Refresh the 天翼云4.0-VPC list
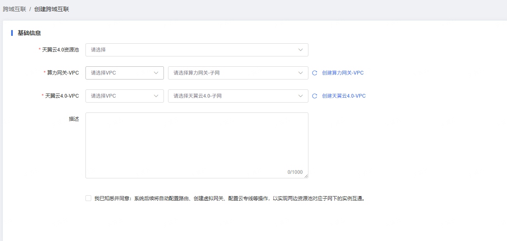507x241 pixels. (315, 96)
